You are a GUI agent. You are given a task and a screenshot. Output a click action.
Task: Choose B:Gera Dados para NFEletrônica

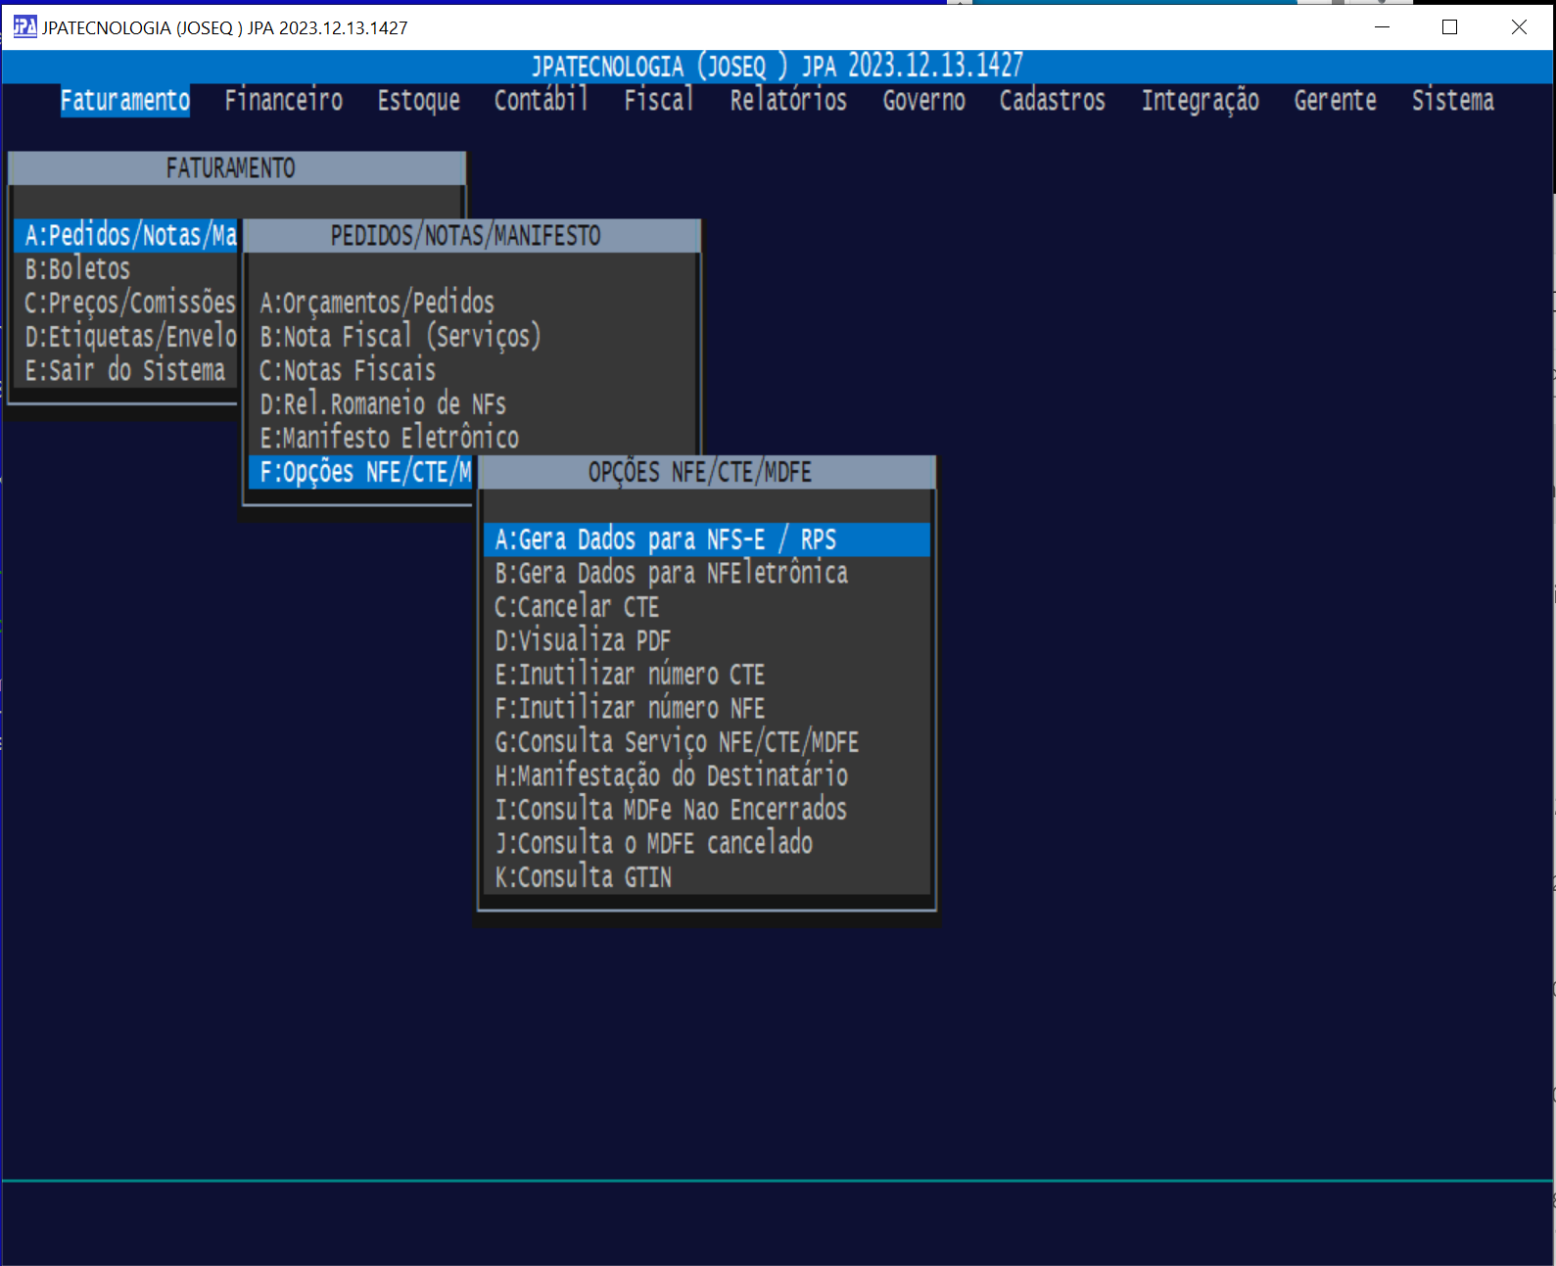[672, 574]
